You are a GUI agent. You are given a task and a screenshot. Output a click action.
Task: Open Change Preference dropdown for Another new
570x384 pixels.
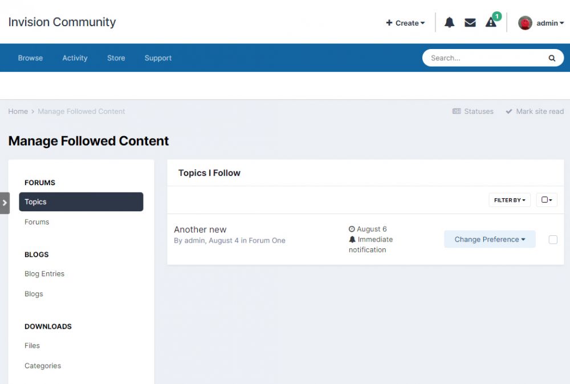tap(490, 239)
